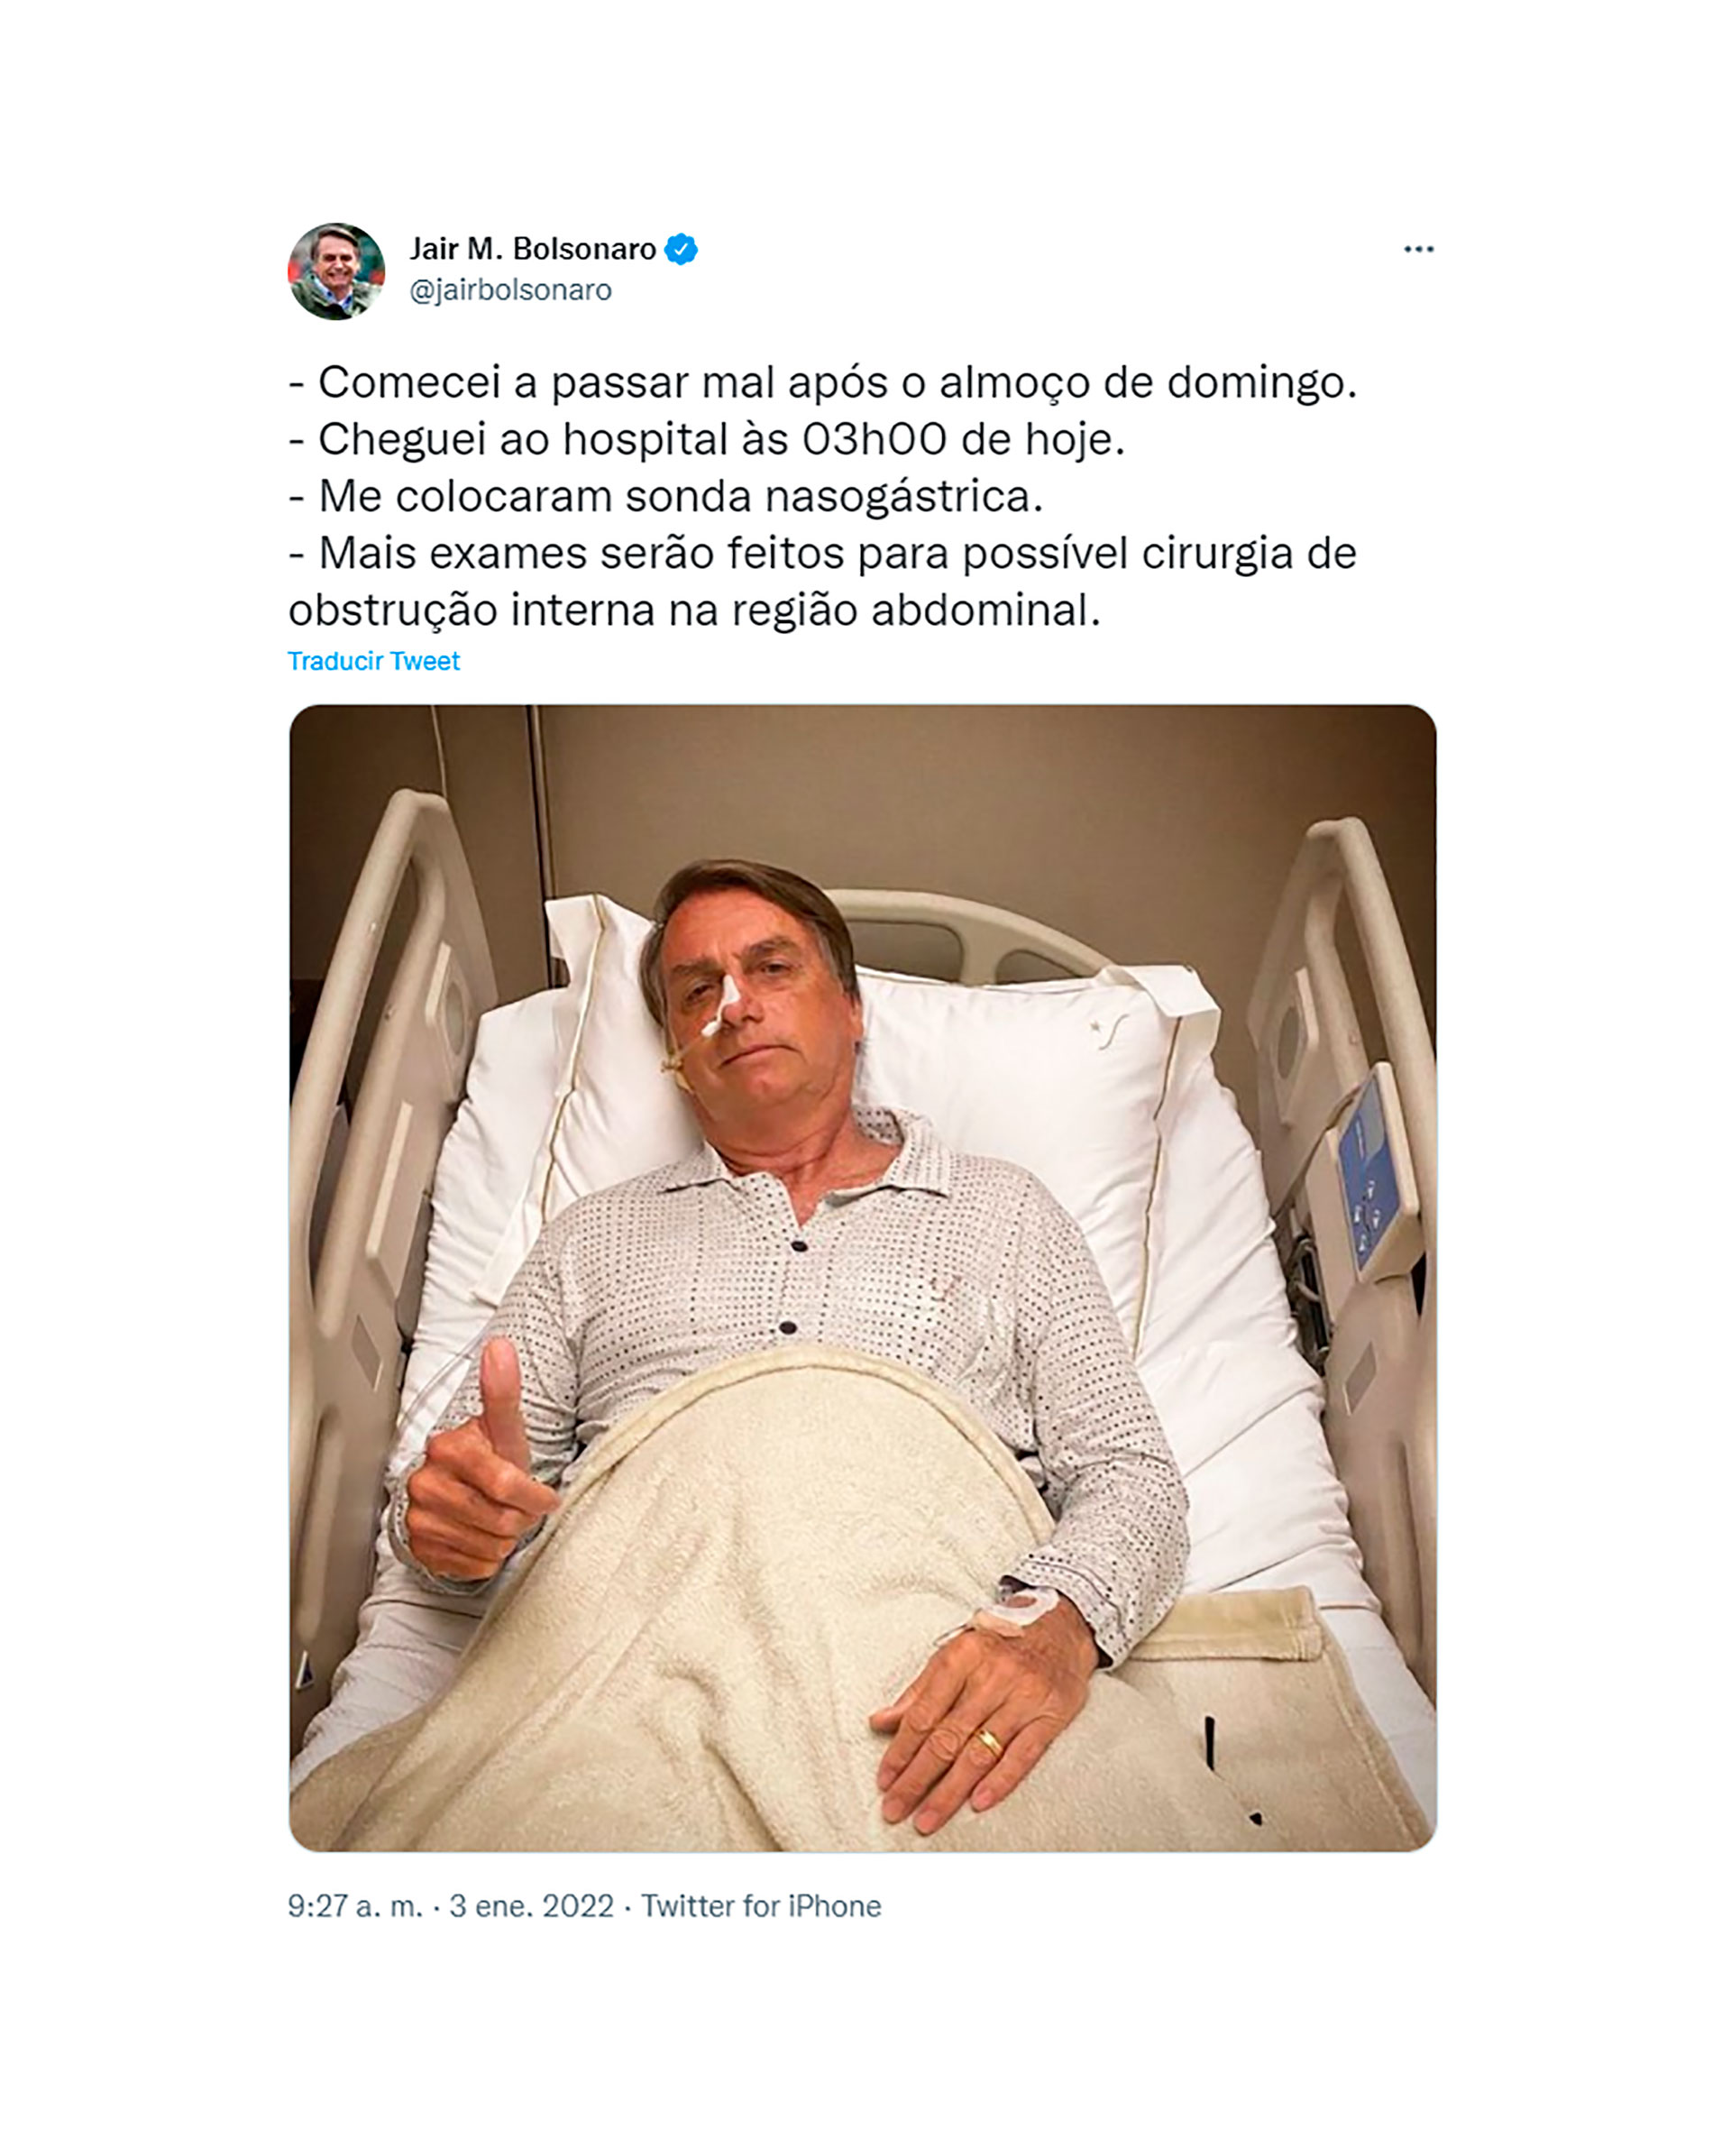
Task: Click the 9:27 a. m. timestamp
Action: tap(355, 1906)
